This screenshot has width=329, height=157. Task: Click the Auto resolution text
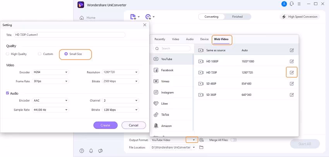pos(245,50)
